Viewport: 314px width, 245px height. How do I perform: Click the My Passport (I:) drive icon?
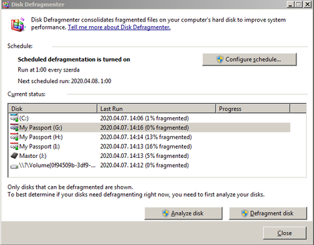pyautogui.click(x=14, y=146)
